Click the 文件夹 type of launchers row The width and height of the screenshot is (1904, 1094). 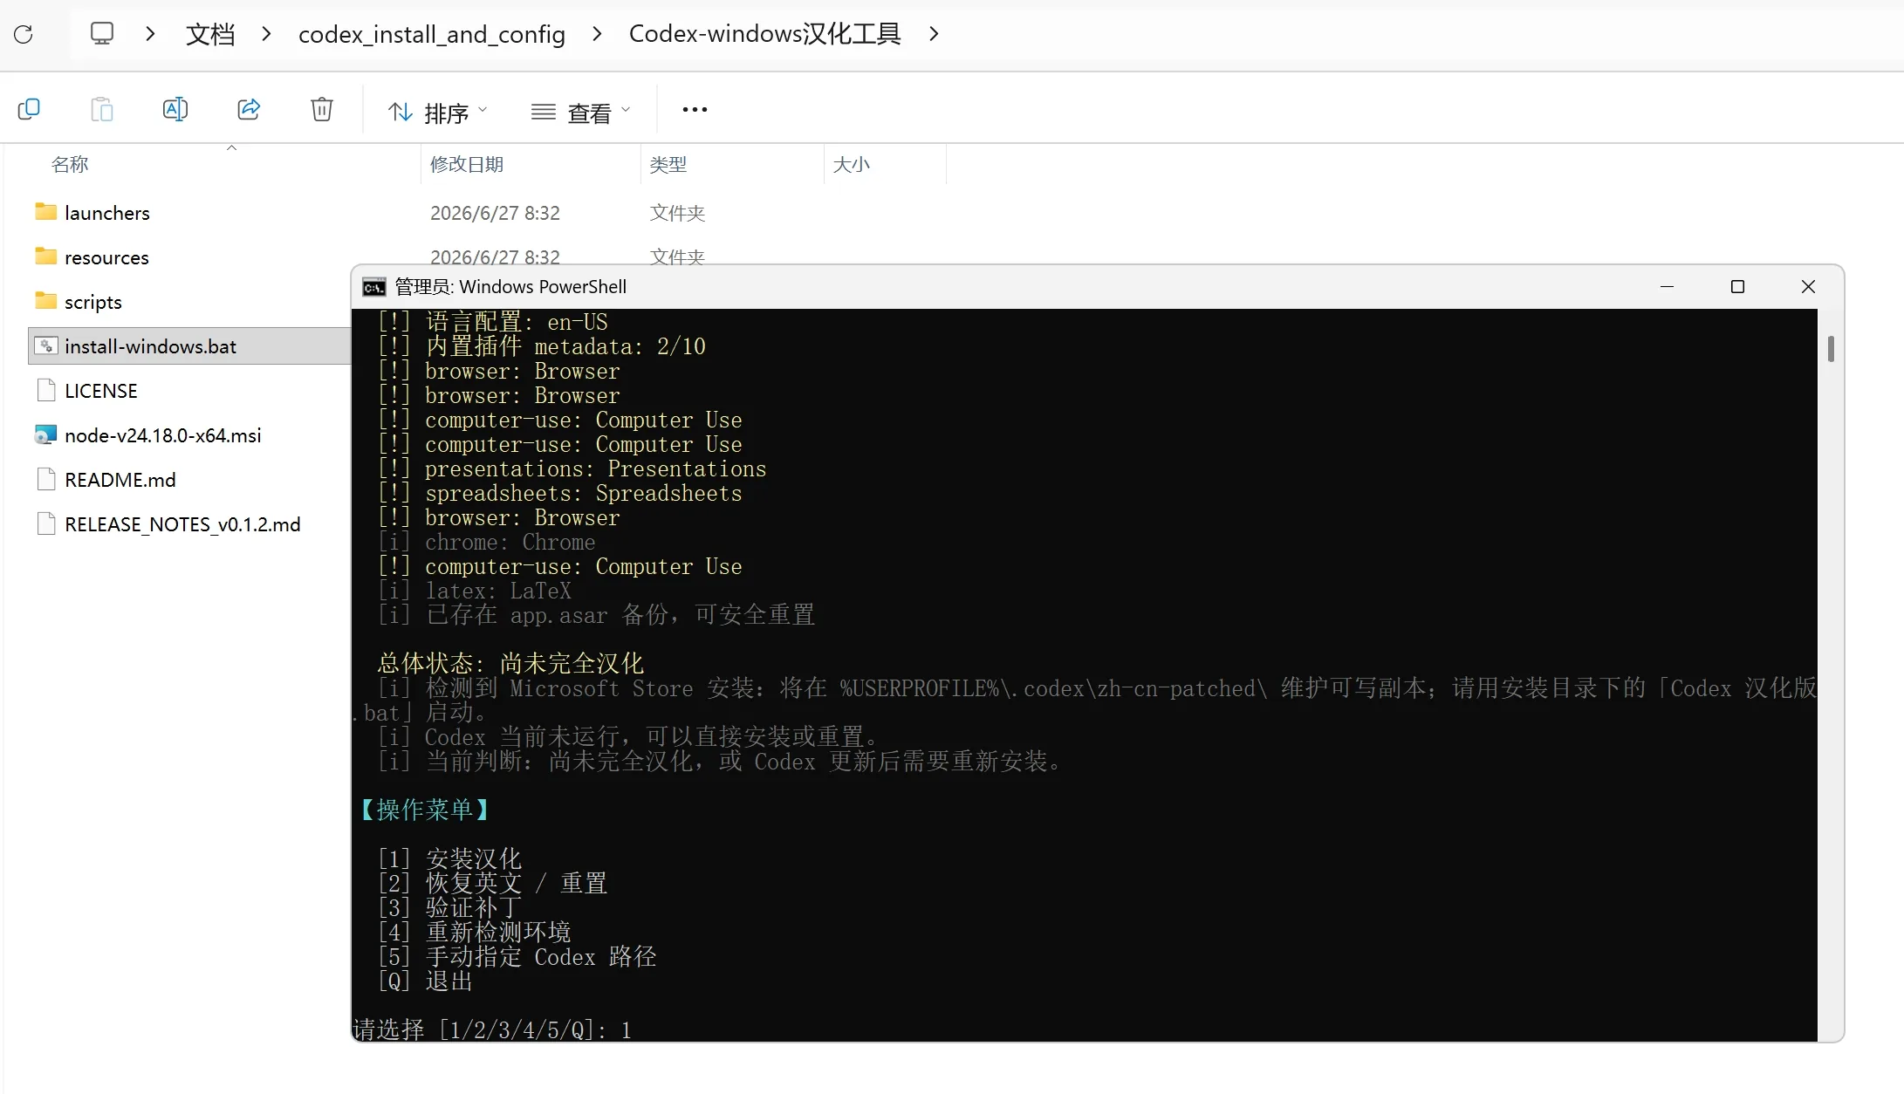click(x=677, y=213)
